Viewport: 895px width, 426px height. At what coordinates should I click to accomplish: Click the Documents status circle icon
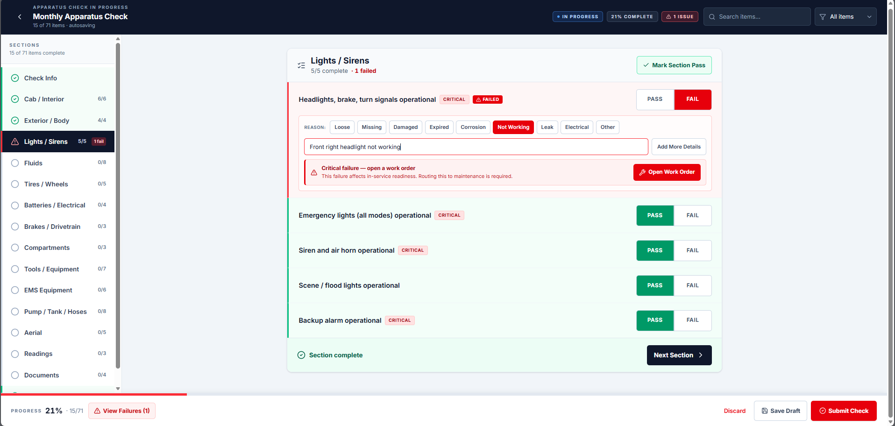(x=15, y=375)
